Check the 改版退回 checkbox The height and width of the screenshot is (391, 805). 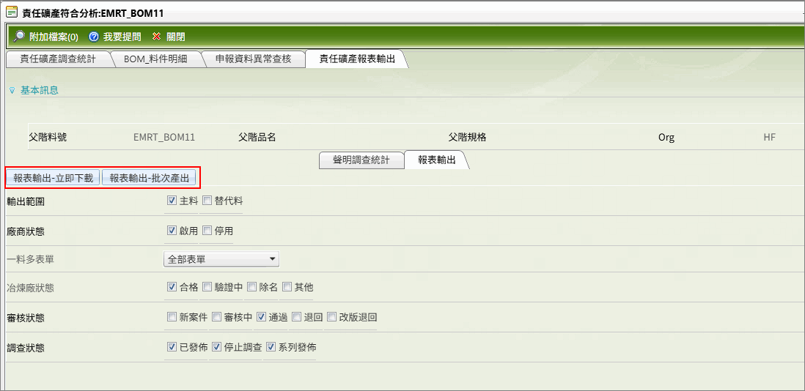pos(332,317)
